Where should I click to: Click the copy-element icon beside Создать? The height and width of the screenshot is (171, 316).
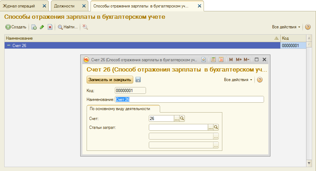pos(34,27)
